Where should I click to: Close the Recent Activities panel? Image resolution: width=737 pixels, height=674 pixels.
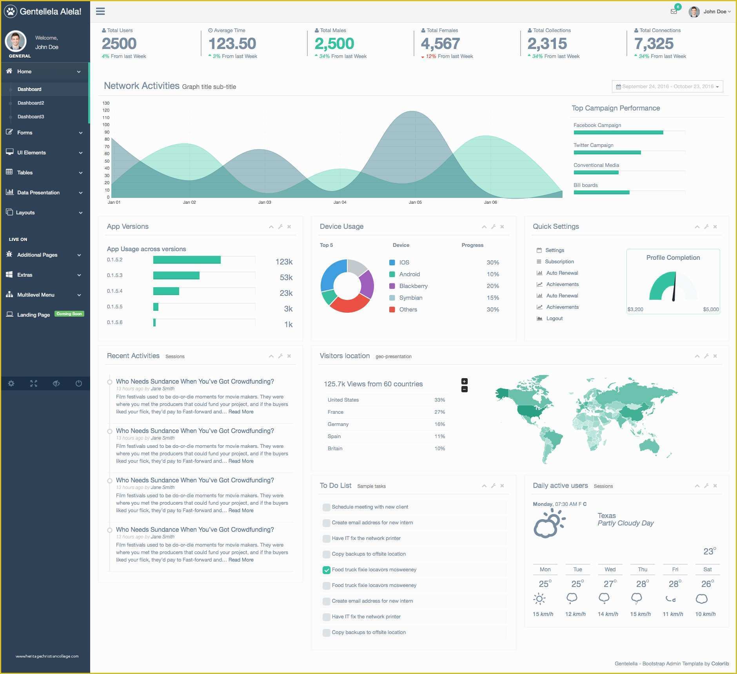pyautogui.click(x=289, y=356)
